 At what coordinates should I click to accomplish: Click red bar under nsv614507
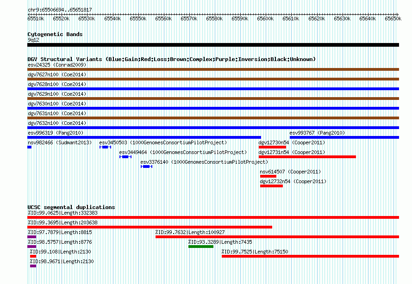pos(268,176)
